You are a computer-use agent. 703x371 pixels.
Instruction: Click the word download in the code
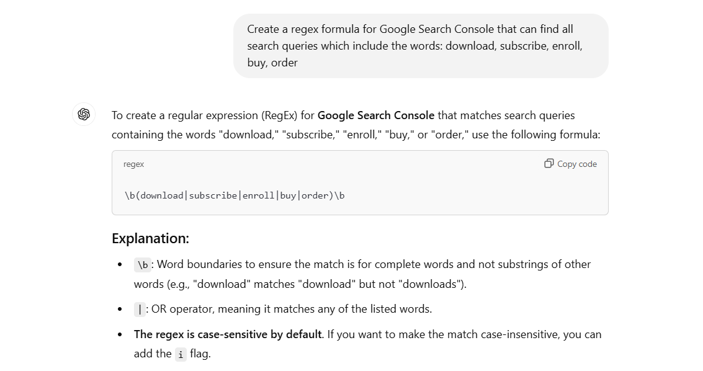[161, 195]
